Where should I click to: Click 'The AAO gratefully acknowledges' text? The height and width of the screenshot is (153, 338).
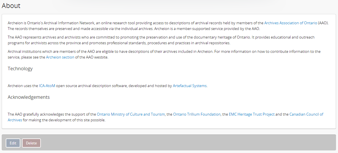[51, 114]
